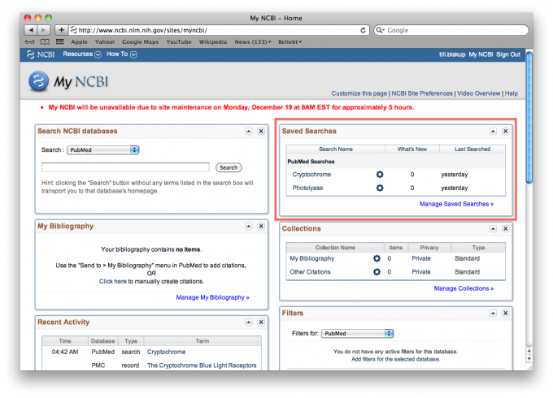Open Manage Collections link
The width and height of the screenshot is (553, 398).
pyautogui.click(x=464, y=288)
